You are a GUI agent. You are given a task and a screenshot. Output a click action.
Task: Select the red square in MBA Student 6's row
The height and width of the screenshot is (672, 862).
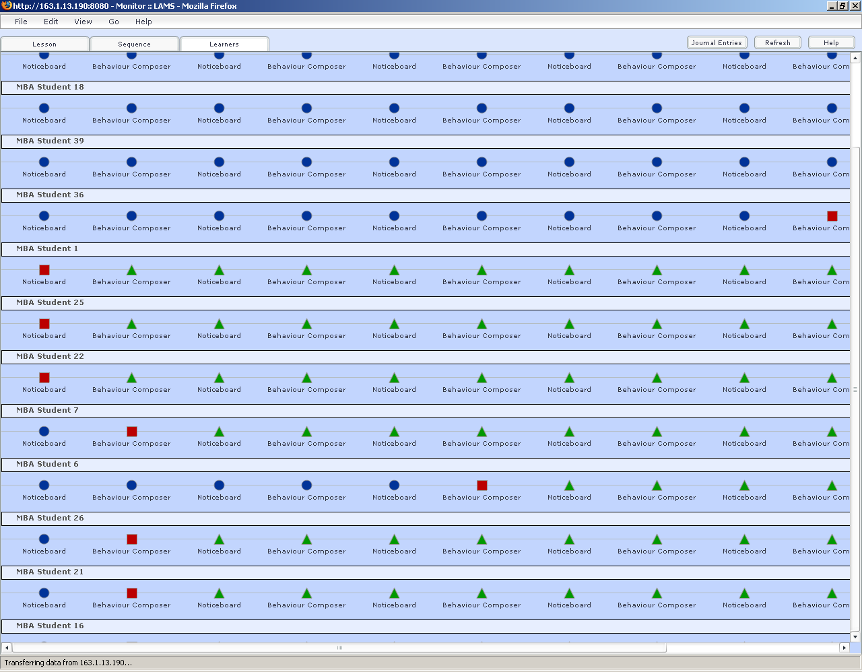pyautogui.click(x=482, y=485)
